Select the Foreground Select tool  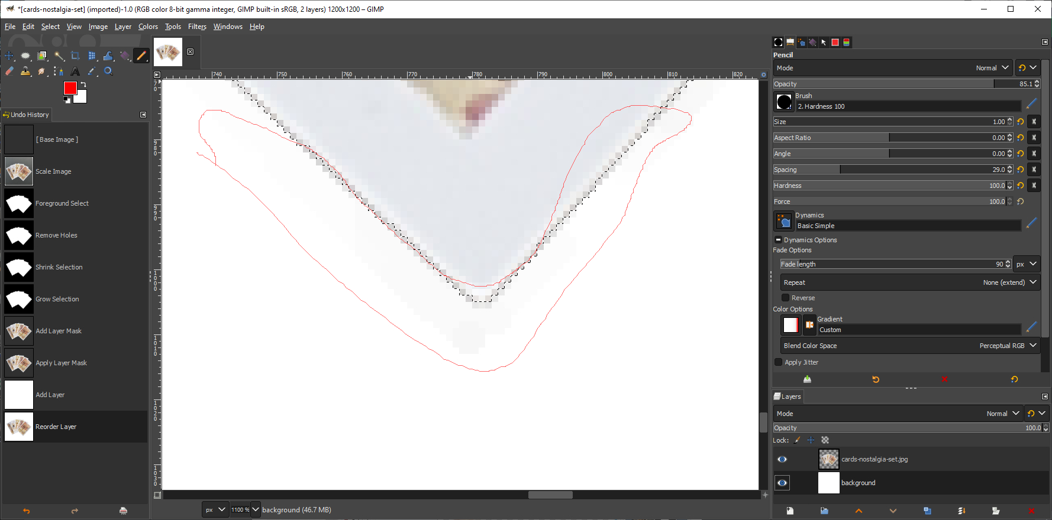tap(42, 56)
